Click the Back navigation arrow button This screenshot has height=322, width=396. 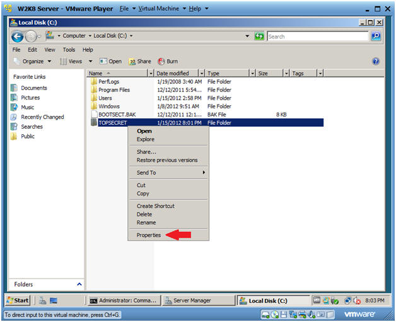[18, 37]
